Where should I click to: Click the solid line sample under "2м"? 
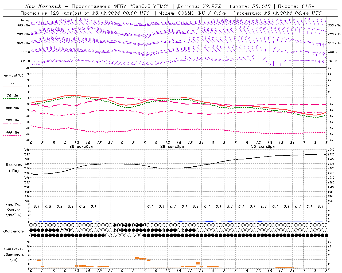[x=12, y=86]
